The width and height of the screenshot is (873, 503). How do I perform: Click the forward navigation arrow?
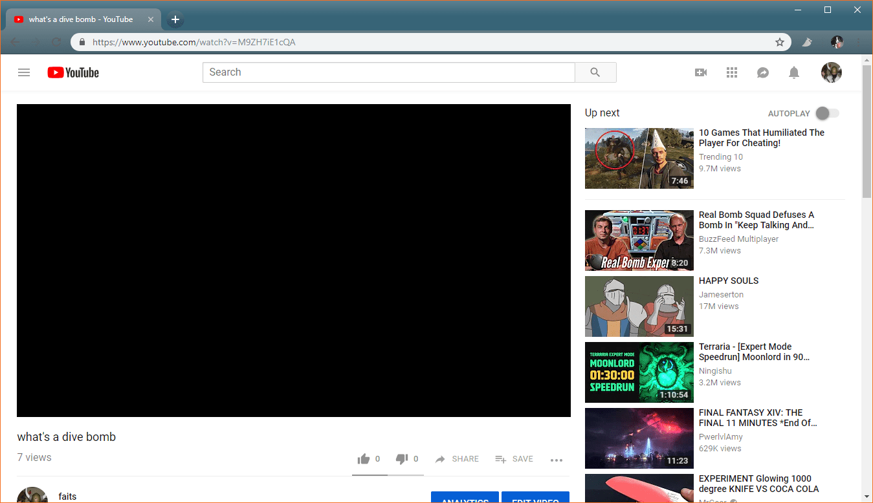(x=36, y=42)
